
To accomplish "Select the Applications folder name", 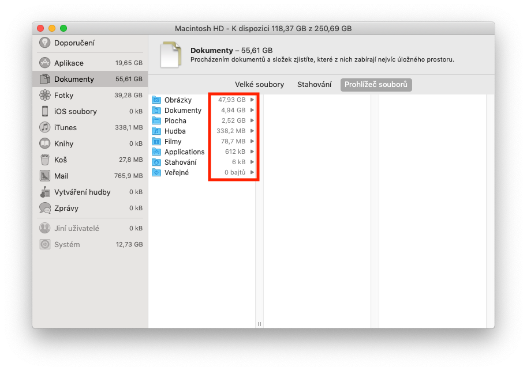I will [x=184, y=152].
